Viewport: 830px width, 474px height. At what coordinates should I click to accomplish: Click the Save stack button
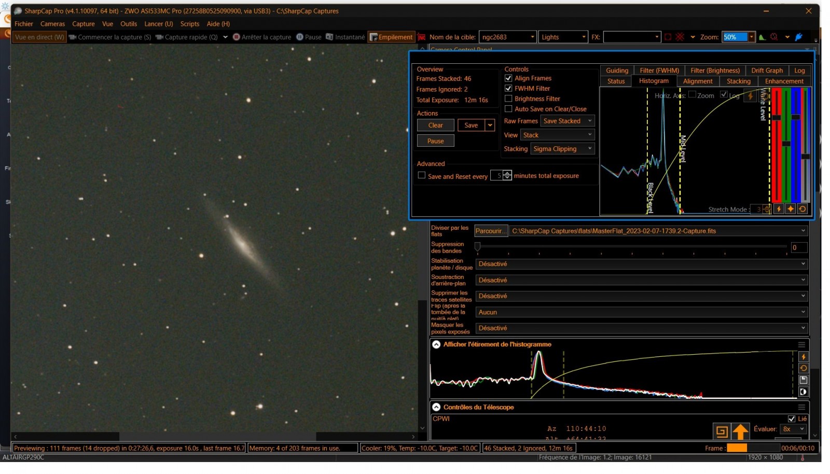pyautogui.click(x=471, y=125)
